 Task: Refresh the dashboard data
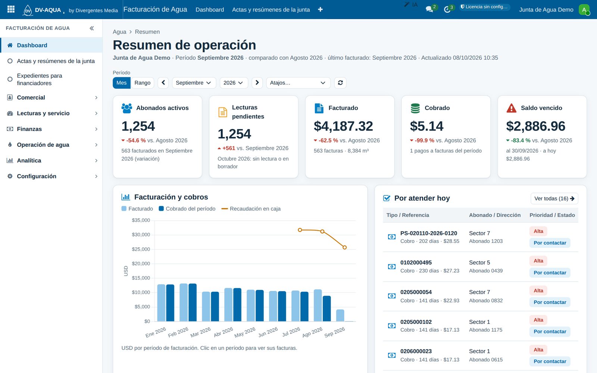pyautogui.click(x=340, y=83)
